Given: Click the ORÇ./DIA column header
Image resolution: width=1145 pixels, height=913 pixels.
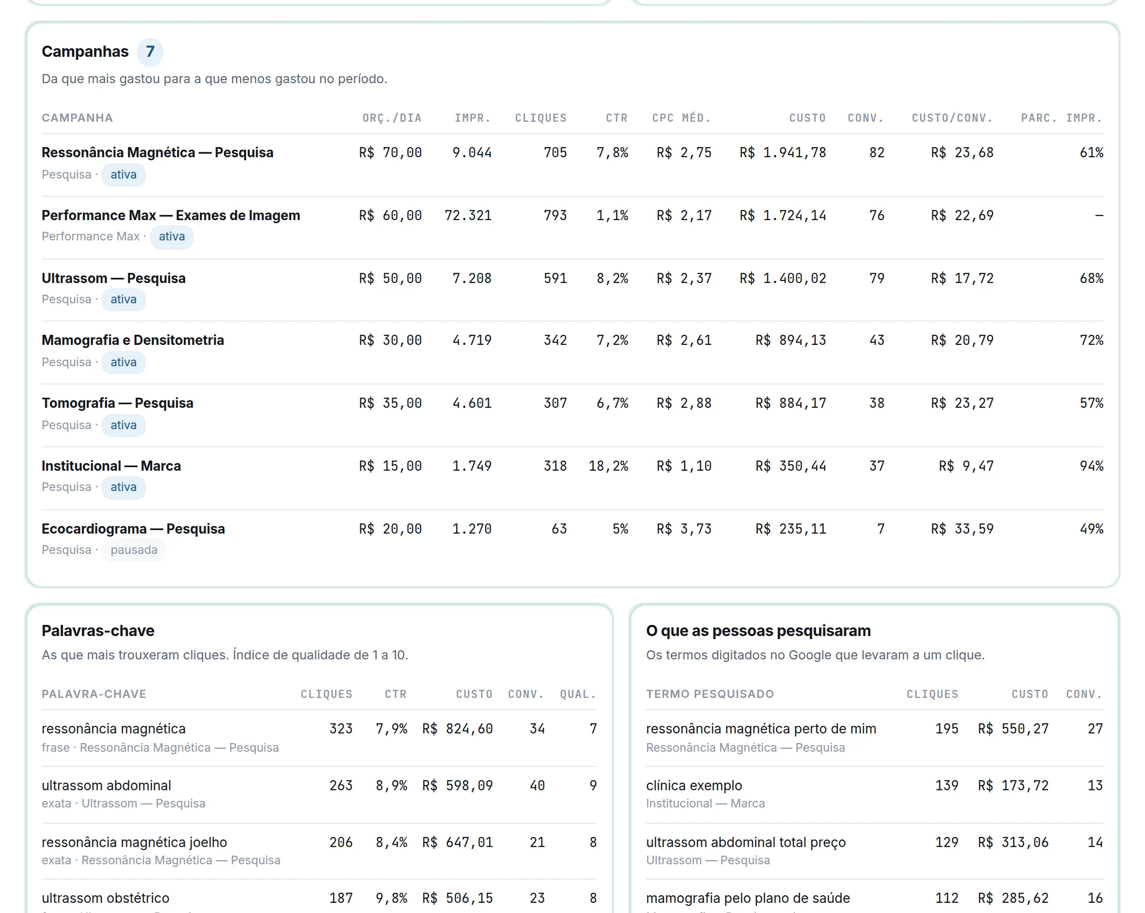Looking at the screenshot, I should [x=392, y=118].
